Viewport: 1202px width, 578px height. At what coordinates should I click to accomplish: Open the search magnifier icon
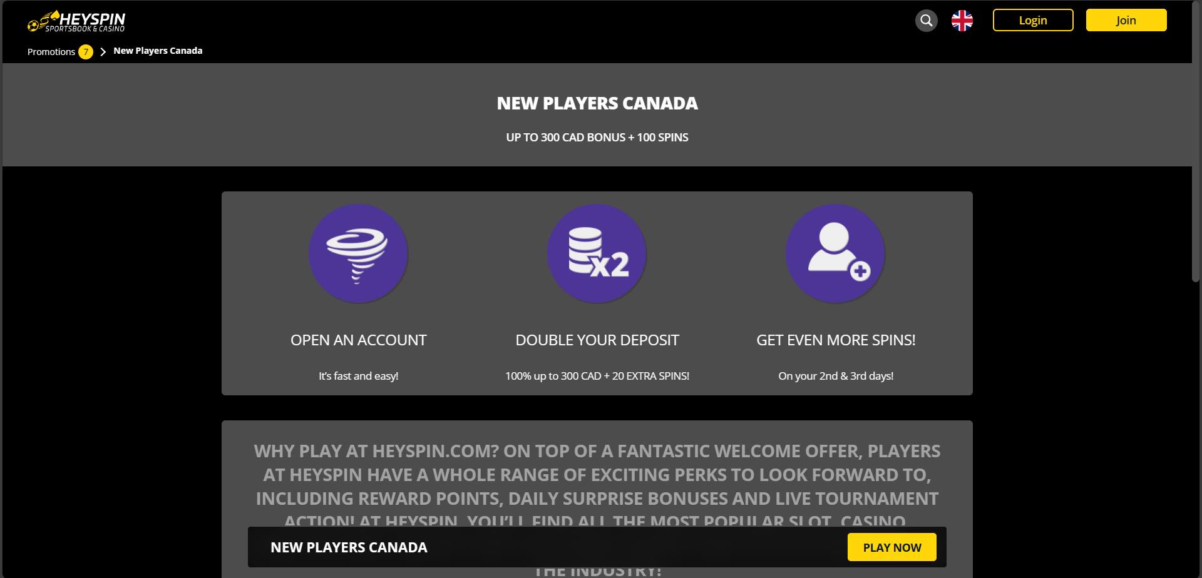(x=926, y=21)
